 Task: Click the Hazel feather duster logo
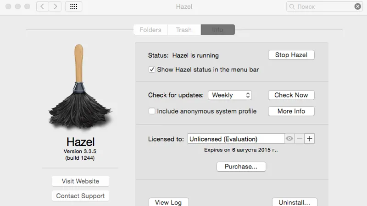(x=80, y=87)
